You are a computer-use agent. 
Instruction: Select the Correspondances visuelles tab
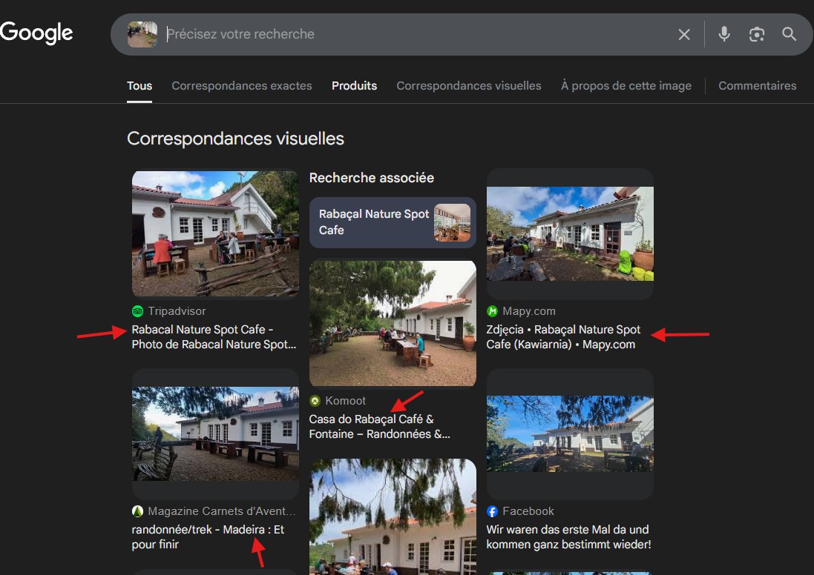click(x=468, y=86)
